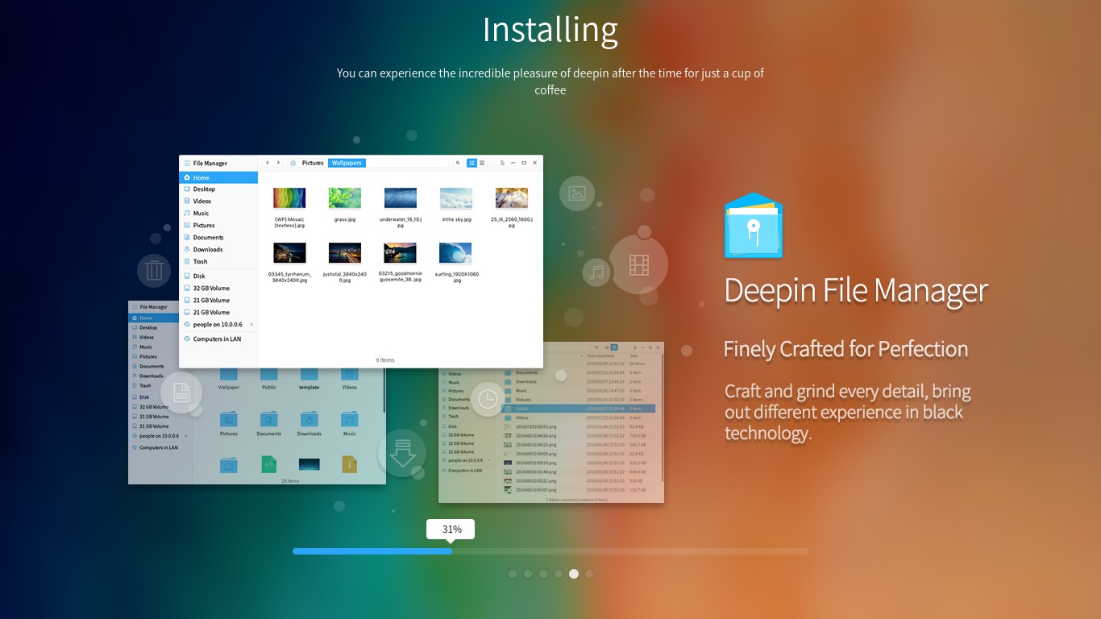Click the round trash bubble icon
1101x619 pixels.
click(154, 271)
